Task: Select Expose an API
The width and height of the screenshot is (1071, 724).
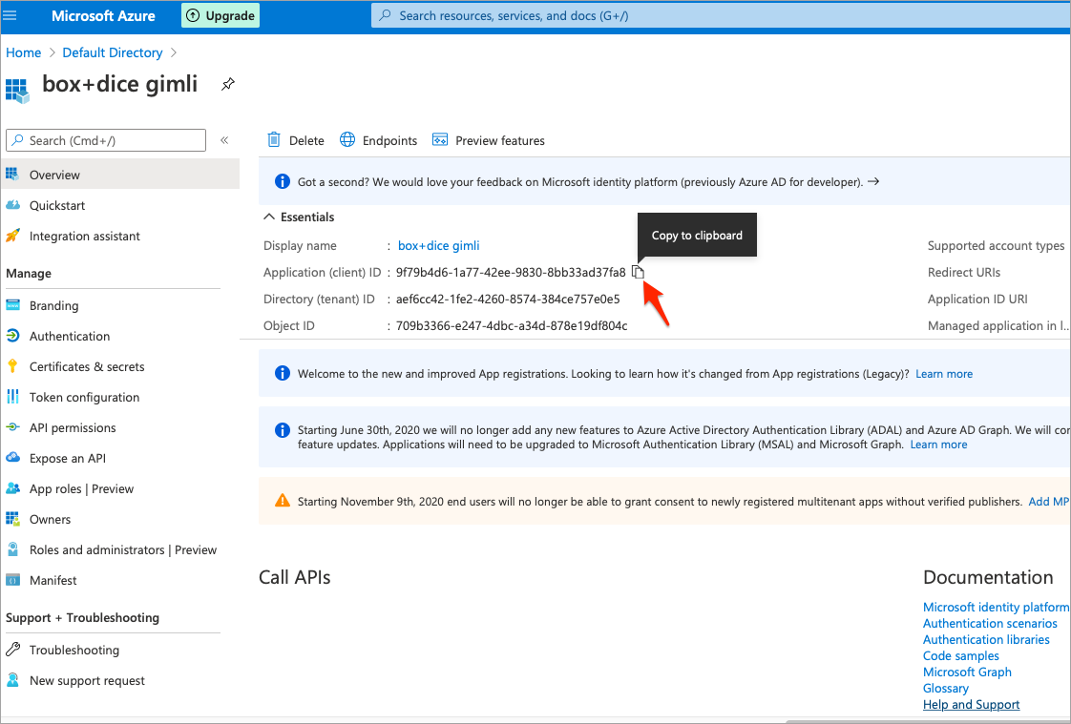Action: click(x=68, y=458)
